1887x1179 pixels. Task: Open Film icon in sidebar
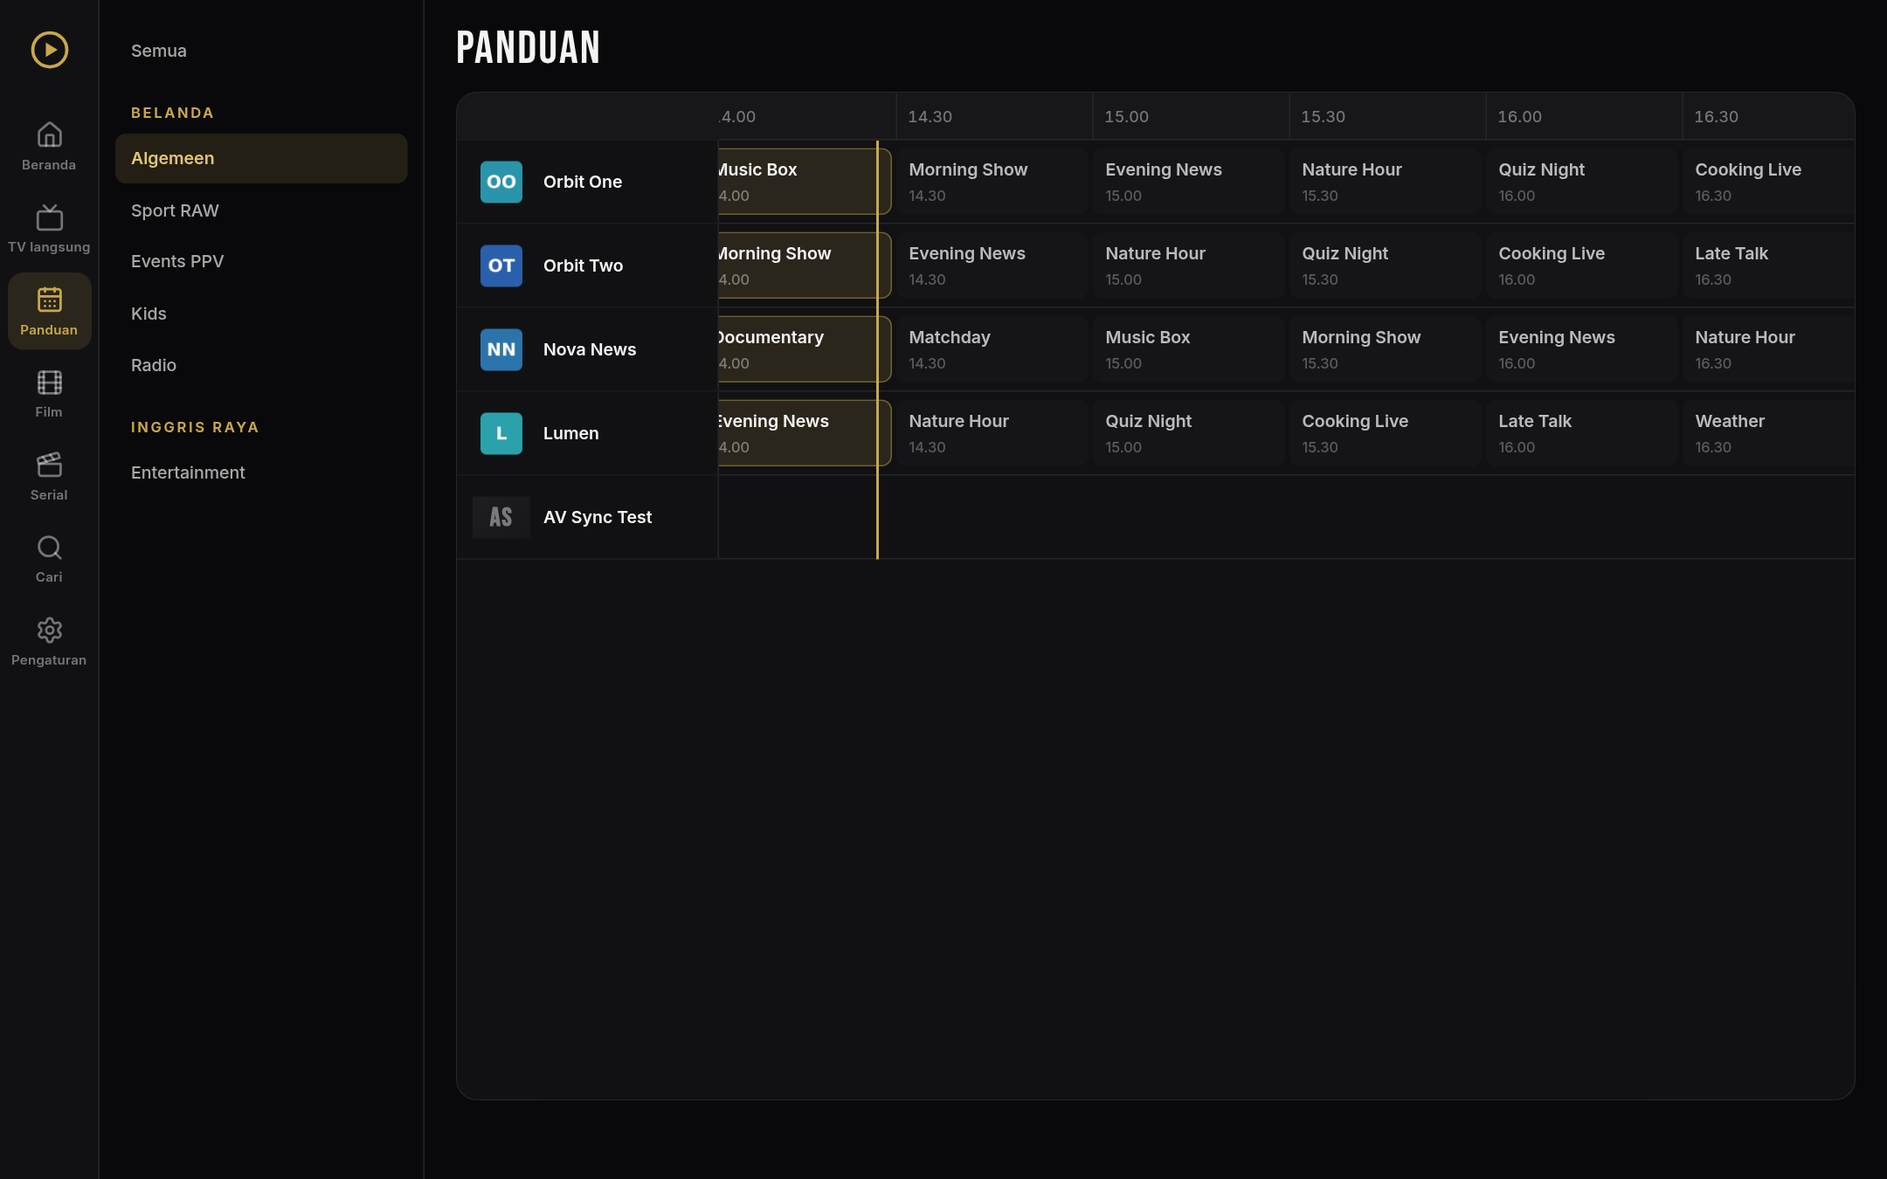(50, 383)
